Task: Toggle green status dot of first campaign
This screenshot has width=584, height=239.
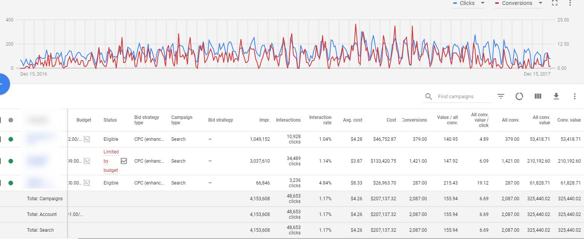Action: click(x=11, y=139)
